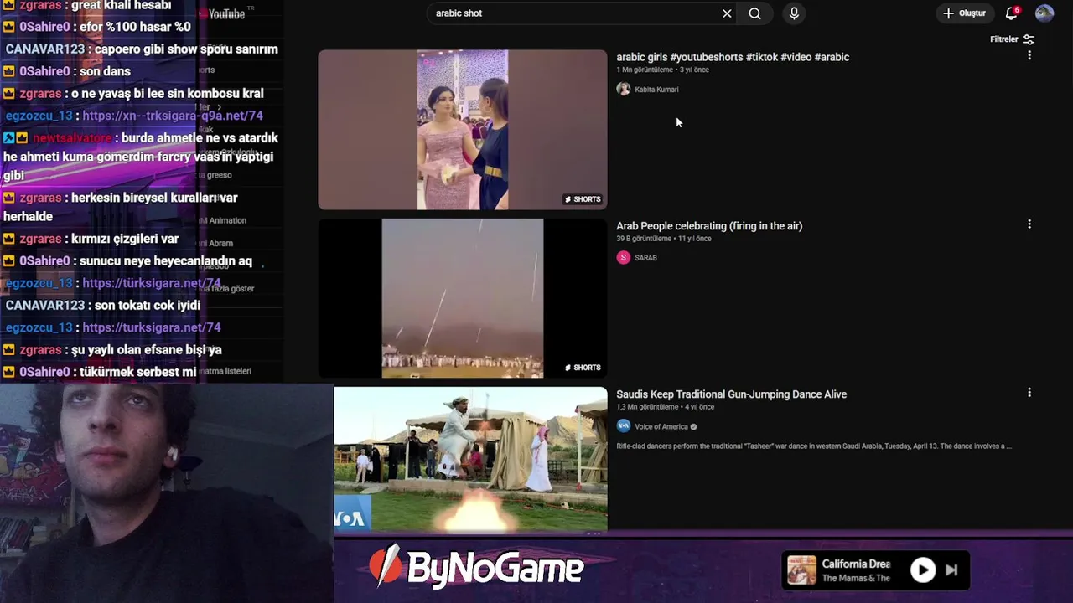Open the SARAB channel name
This screenshot has height=603, width=1073.
(x=645, y=258)
